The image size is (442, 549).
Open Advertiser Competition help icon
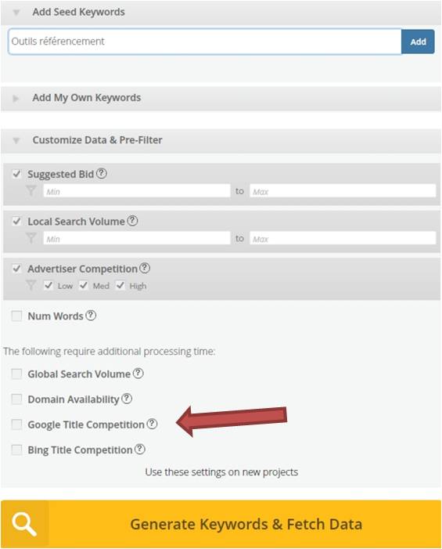(x=145, y=268)
